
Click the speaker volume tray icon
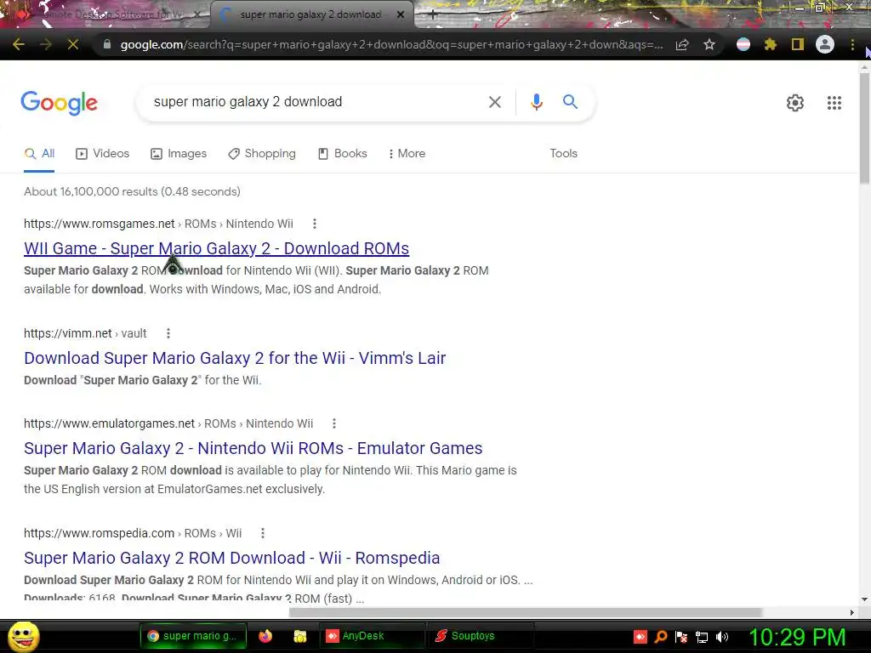[722, 637]
